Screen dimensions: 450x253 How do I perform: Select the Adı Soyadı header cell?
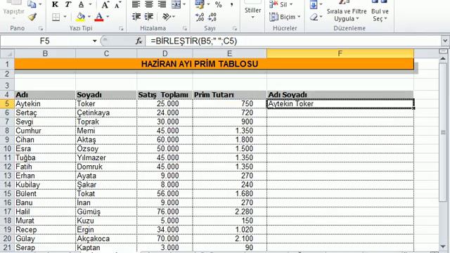click(x=340, y=95)
